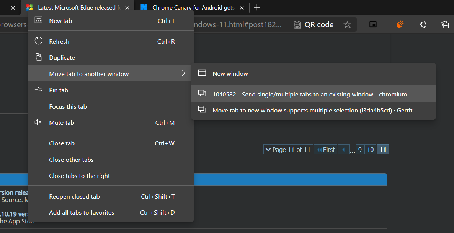Screen dimensions: 454x233
Task: Jump to page 10 in pagination
Action: [370, 150]
